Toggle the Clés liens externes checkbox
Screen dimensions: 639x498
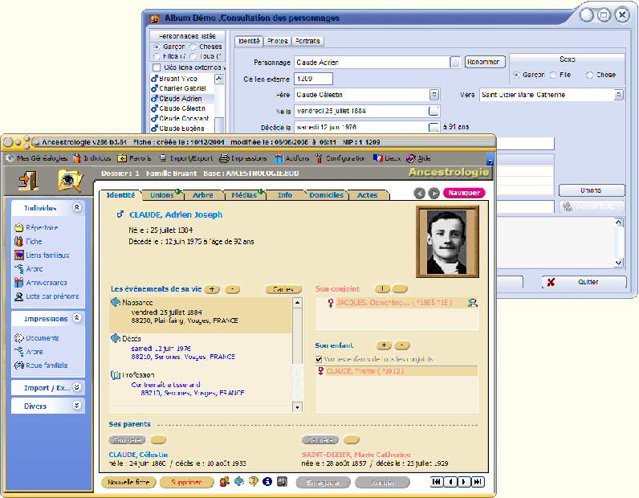(x=157, y=67)
